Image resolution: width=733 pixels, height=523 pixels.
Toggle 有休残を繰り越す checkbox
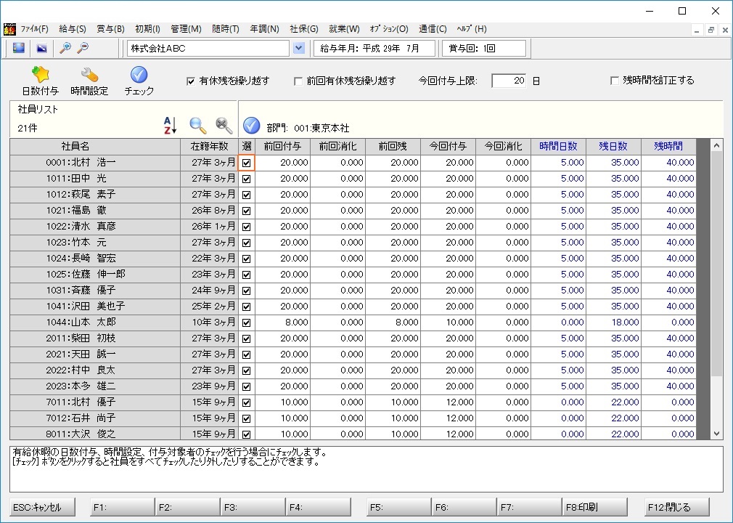[191, 81]
